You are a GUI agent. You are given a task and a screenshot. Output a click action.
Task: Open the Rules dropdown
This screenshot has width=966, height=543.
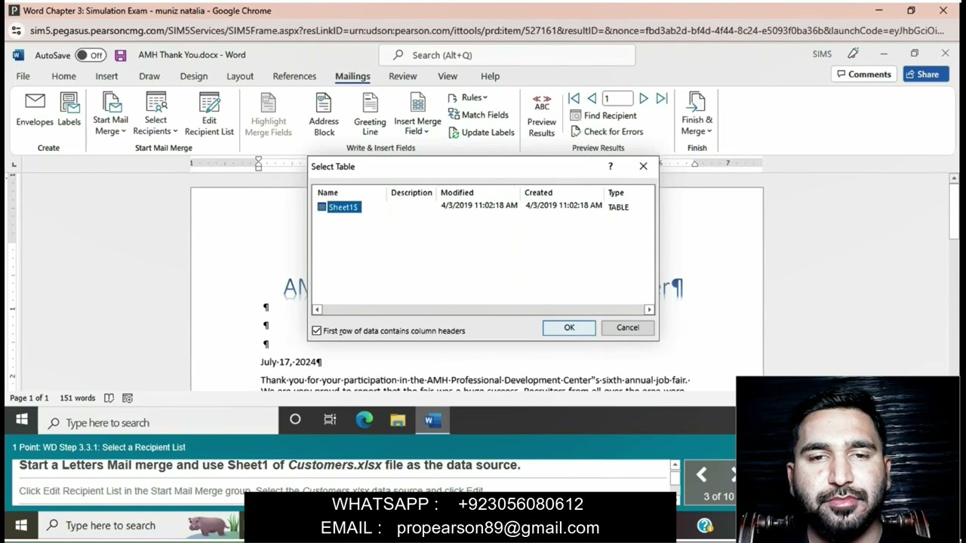coord(468,97)
